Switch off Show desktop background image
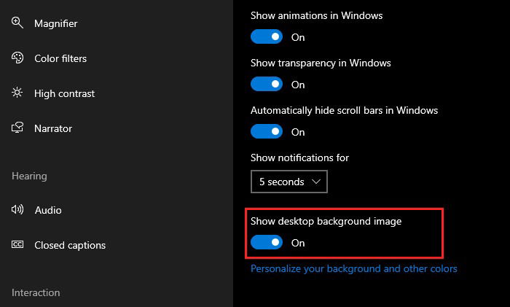 [x=267, y=243]
